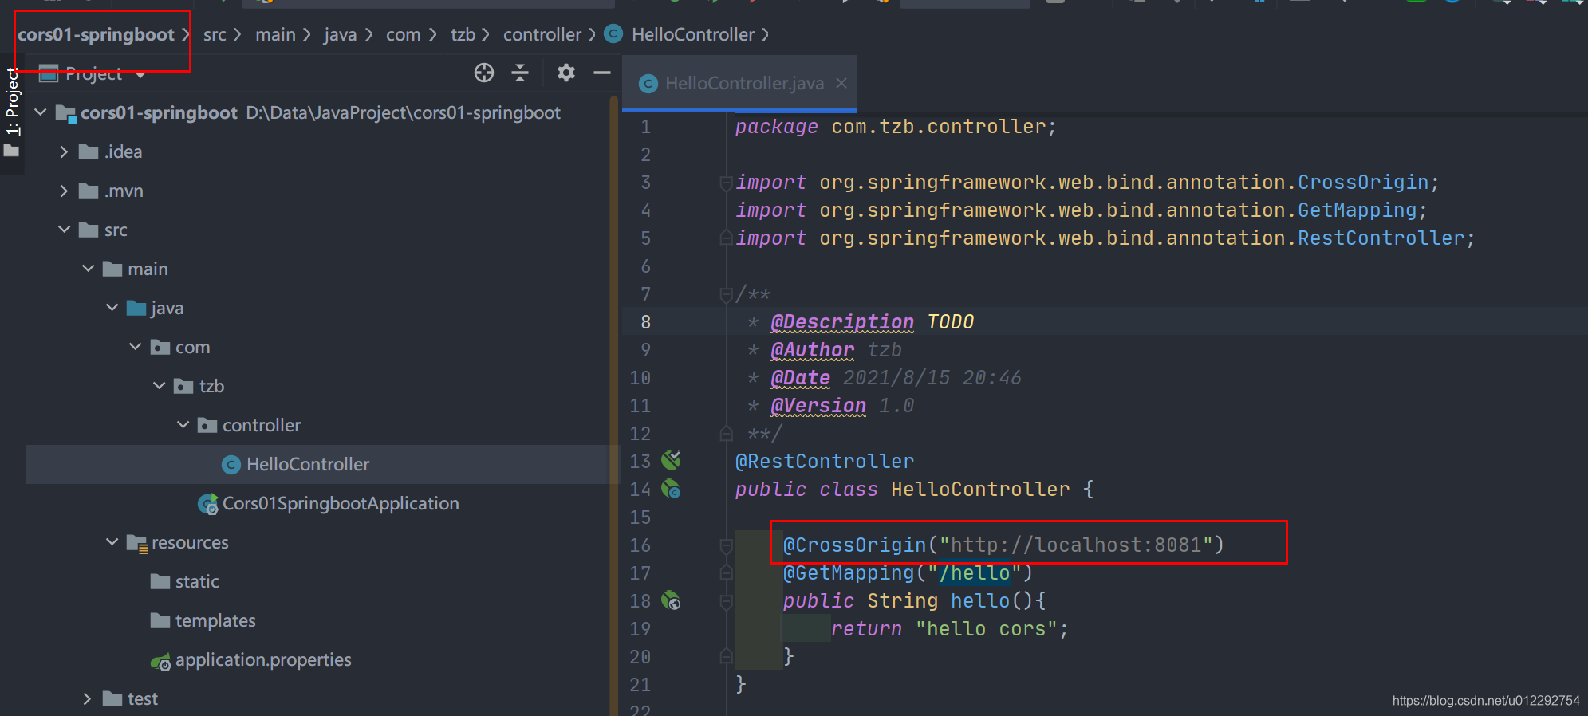The width and height of the screenshot is (1588, 716).
Task: Click cors01-springboot breadcrumb
Action: [x=96, y=34]
